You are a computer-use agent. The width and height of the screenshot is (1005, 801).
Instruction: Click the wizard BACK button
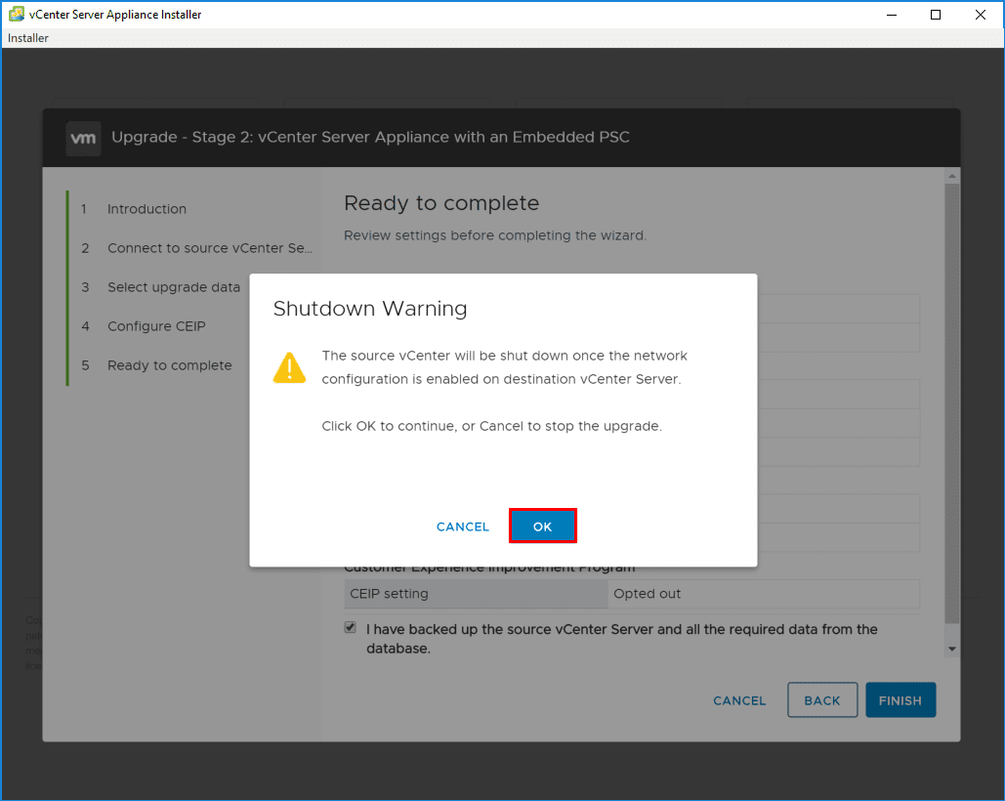(822, 699)
